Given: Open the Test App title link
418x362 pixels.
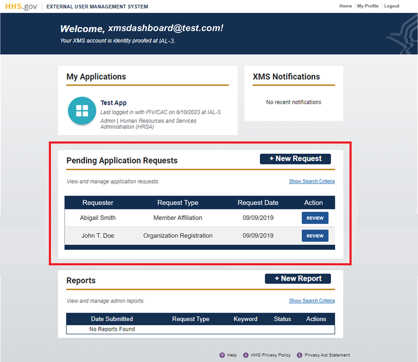Looking at the screenshot, I should (x=114, y=103).
